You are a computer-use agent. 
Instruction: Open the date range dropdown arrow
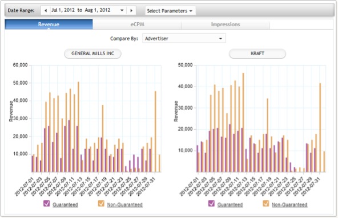coord(122,10)
